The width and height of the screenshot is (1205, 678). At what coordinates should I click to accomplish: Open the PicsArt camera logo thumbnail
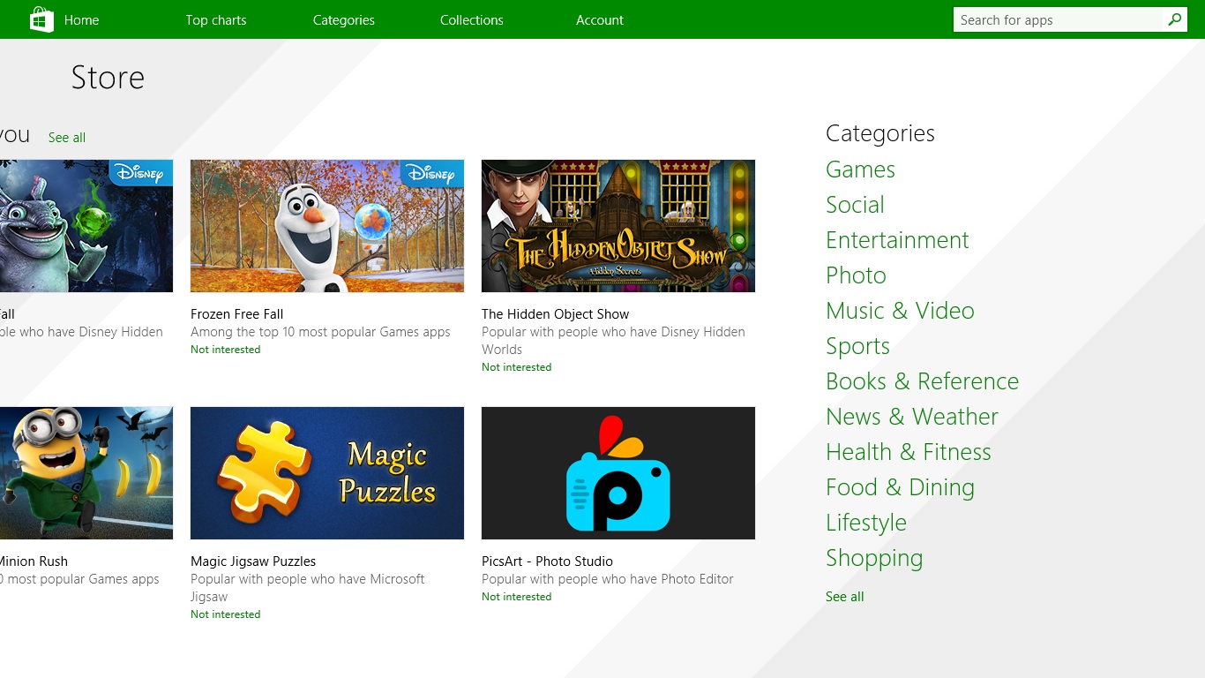pyautogui.click(x=618, y=473)
